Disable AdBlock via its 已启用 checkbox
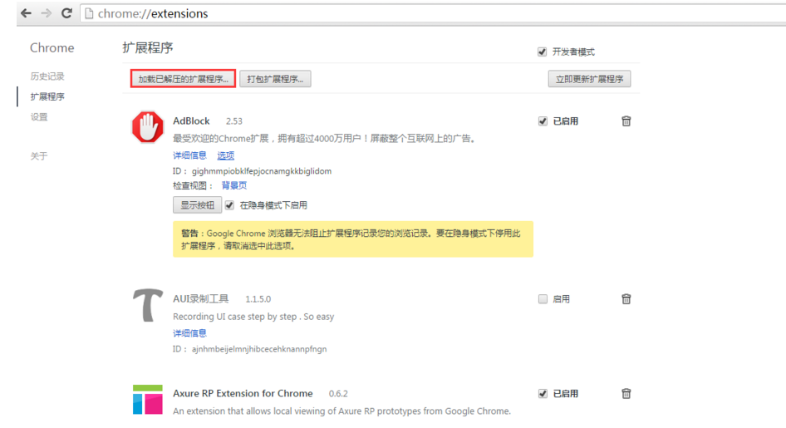The width and height of the screenshot is (786, 428). (x=543, y=121)
